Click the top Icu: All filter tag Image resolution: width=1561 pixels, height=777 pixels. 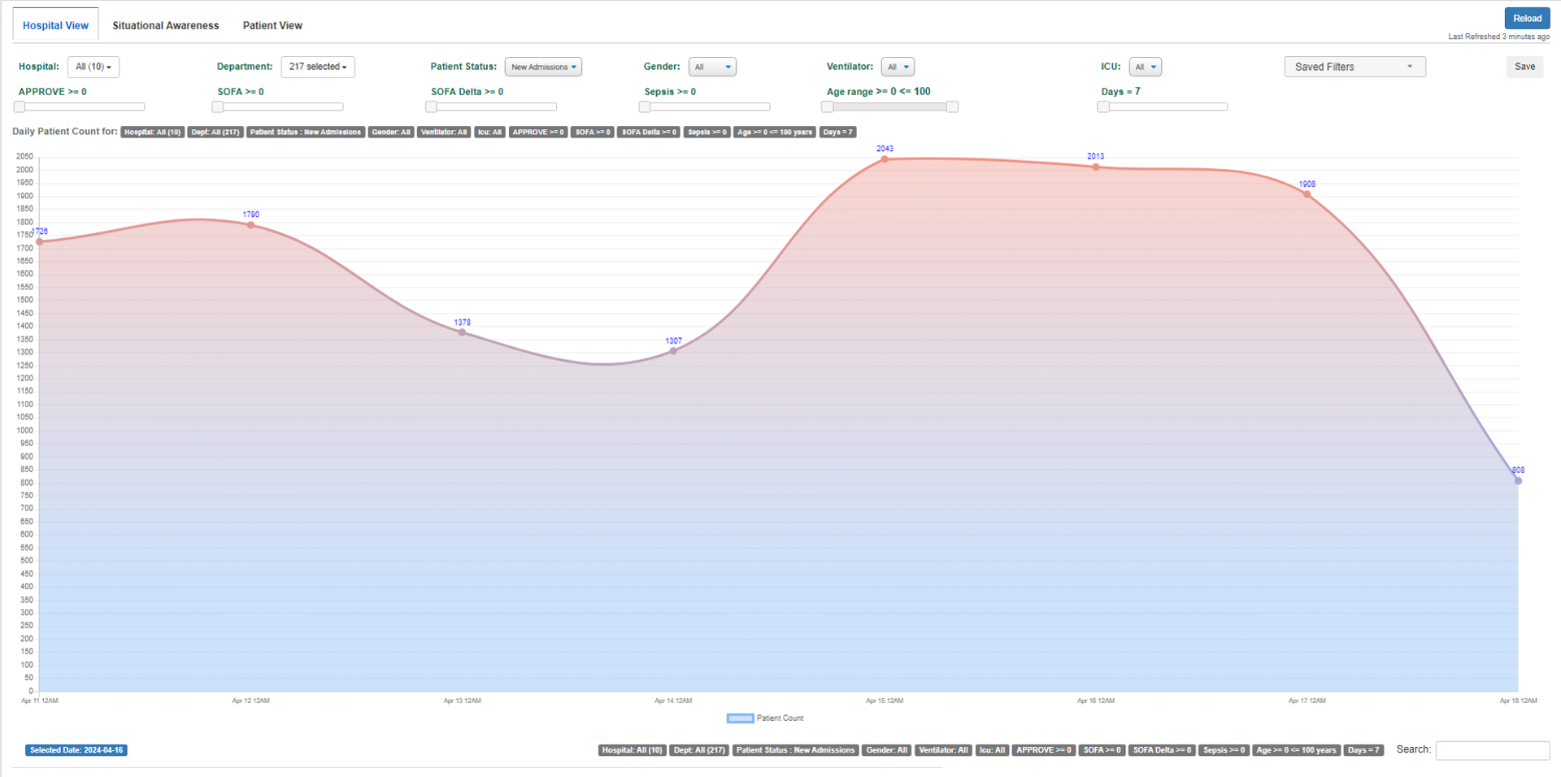[489, 132]
